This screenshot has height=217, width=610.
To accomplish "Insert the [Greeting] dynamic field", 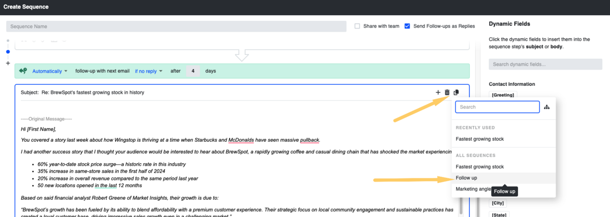I will 503,95.
